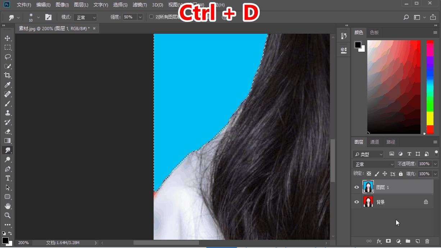441x248 pixels.
Task: Open the 不透明度 dropdown arrow
Action: pos(435,164)
